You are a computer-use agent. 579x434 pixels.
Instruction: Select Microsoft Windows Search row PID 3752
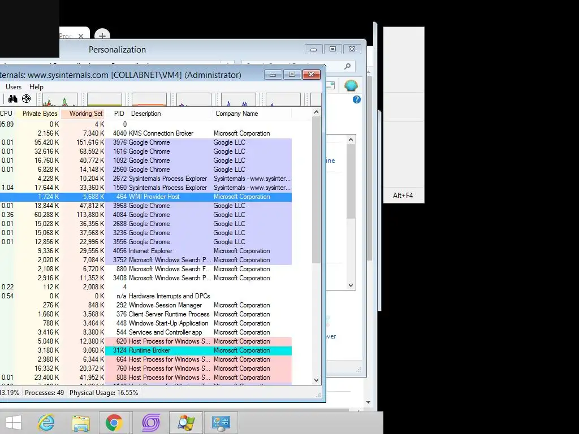point(146,260)
